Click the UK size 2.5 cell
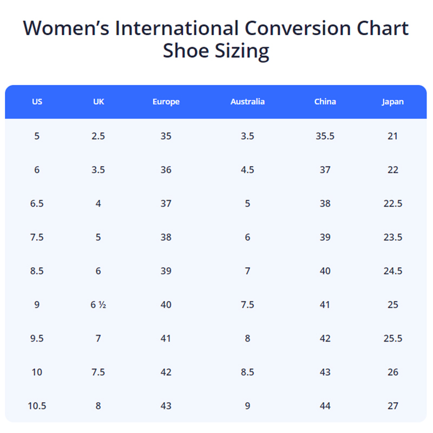Screen dimensions: 433x433 pyautogui.click(x=98, y=136)
